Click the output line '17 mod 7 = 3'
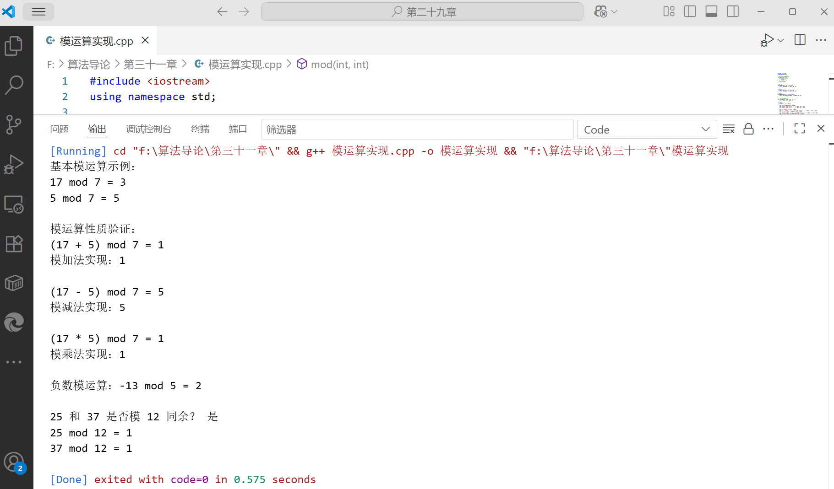 tap(88, 182)
